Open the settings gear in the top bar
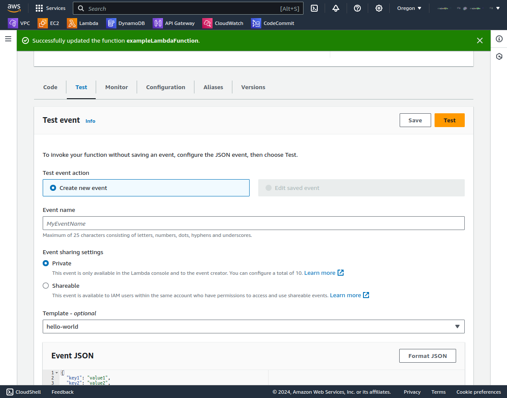 click(x=379, y=9)
